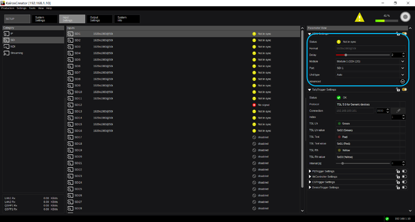Click the SDI20 input icon
Screen dimensions: 415x222
tap(70, 157)
